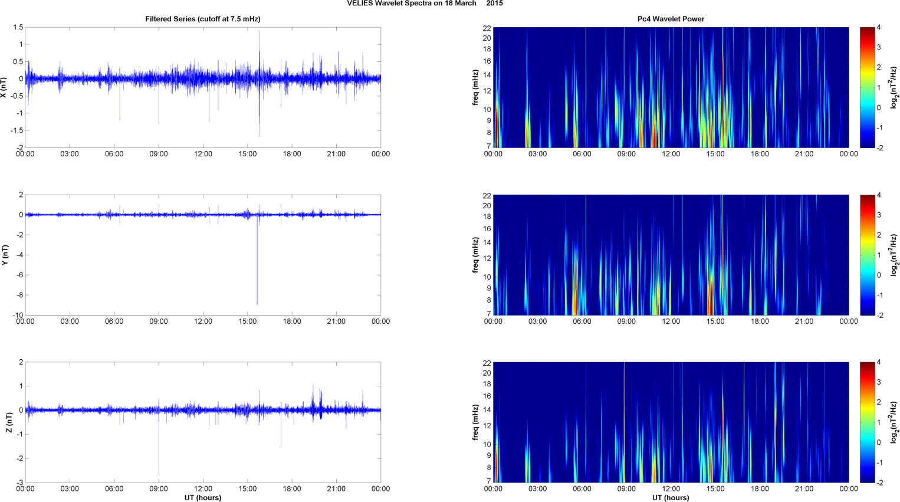Click log2(nT²/Hz) label beside bottom colorbar
The width and height of the screenshot is (900, 502).
point(895,422)
